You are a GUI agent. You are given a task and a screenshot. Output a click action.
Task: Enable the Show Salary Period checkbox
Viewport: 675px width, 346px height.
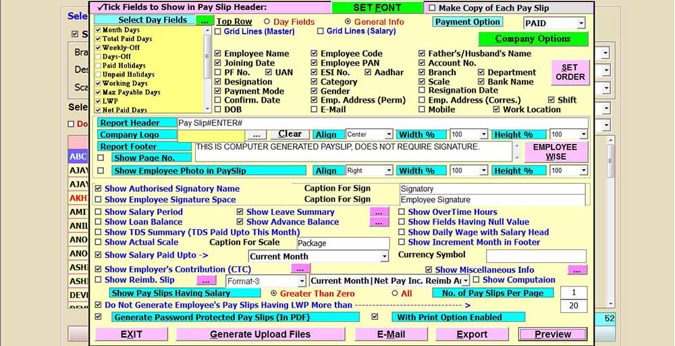pos(99,212)
